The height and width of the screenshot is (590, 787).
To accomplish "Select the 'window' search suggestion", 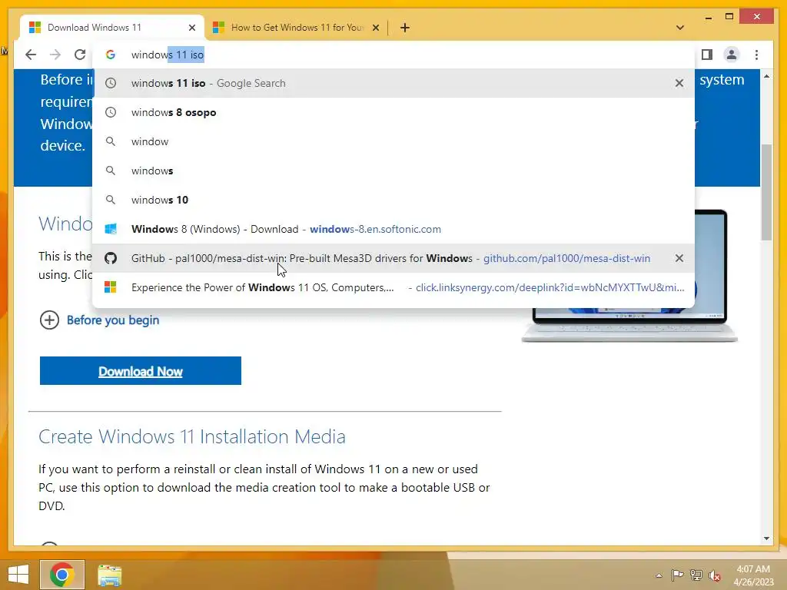I will coord(393,141).
